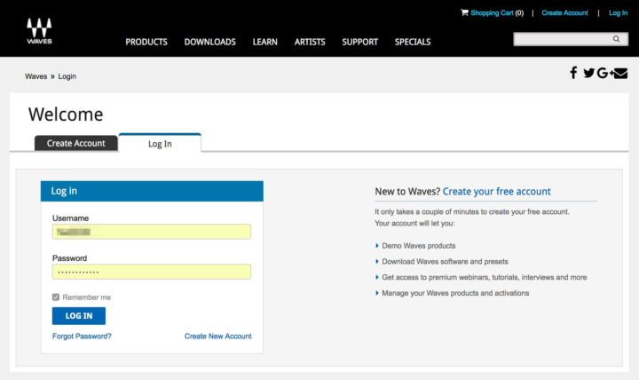
Task: Open the Support menu
Action: (359, 42)
